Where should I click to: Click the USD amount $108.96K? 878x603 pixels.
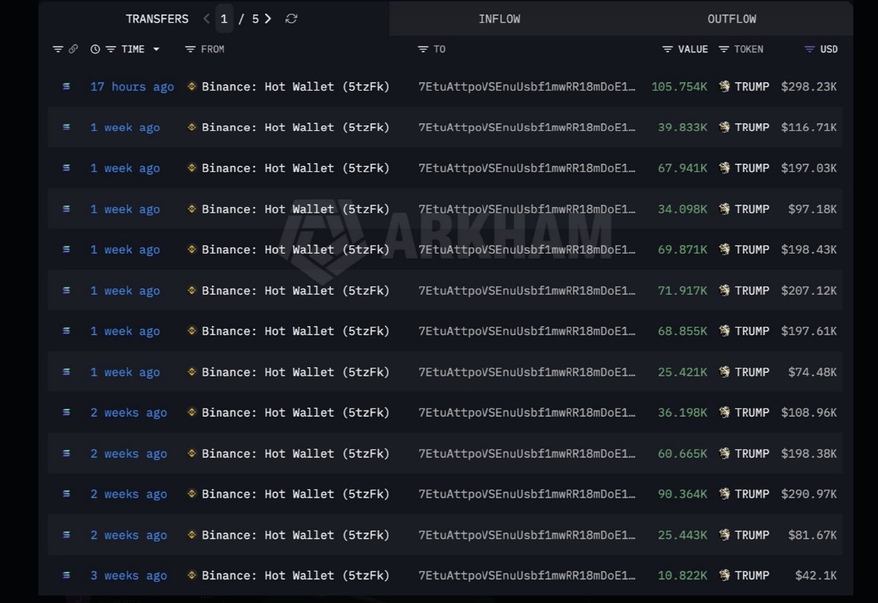coord(809,412)
